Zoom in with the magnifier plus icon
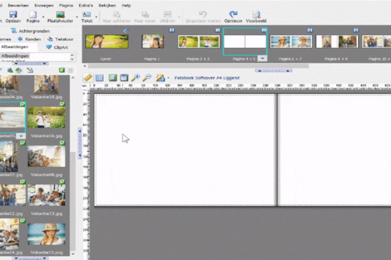This screenshot has width=391, height=260. click(x=136, y=78)
